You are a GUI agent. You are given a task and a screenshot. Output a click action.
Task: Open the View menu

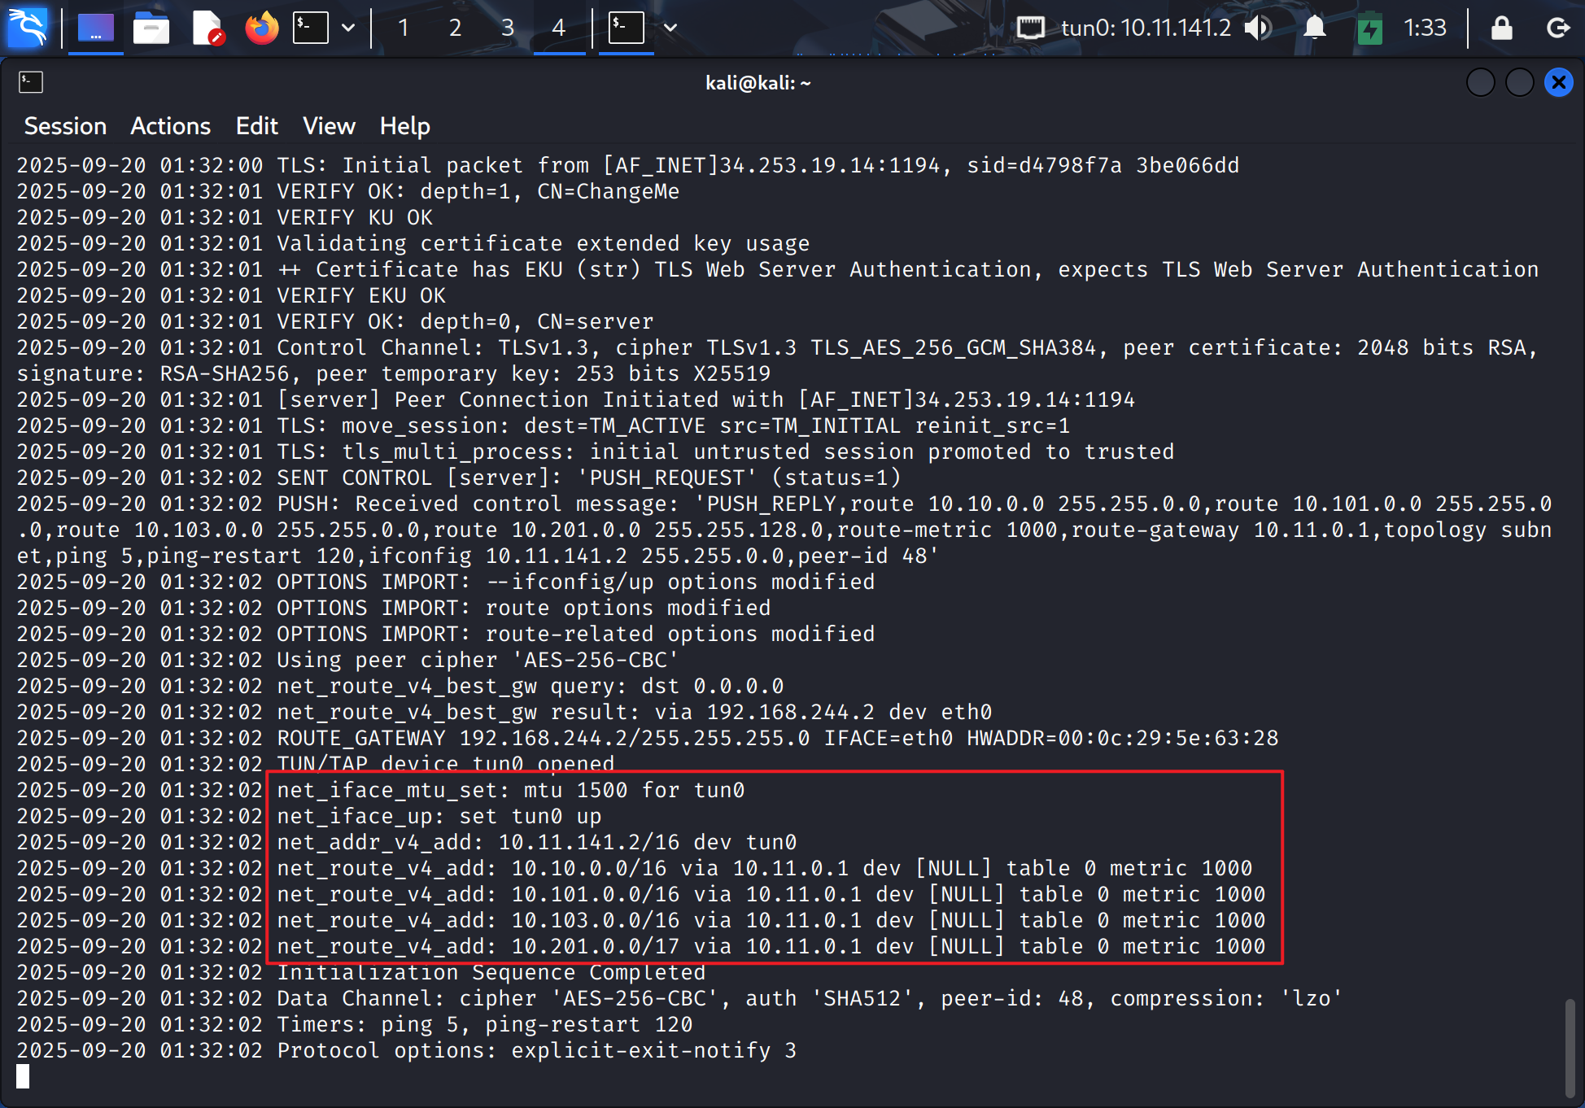click(329, 126)
